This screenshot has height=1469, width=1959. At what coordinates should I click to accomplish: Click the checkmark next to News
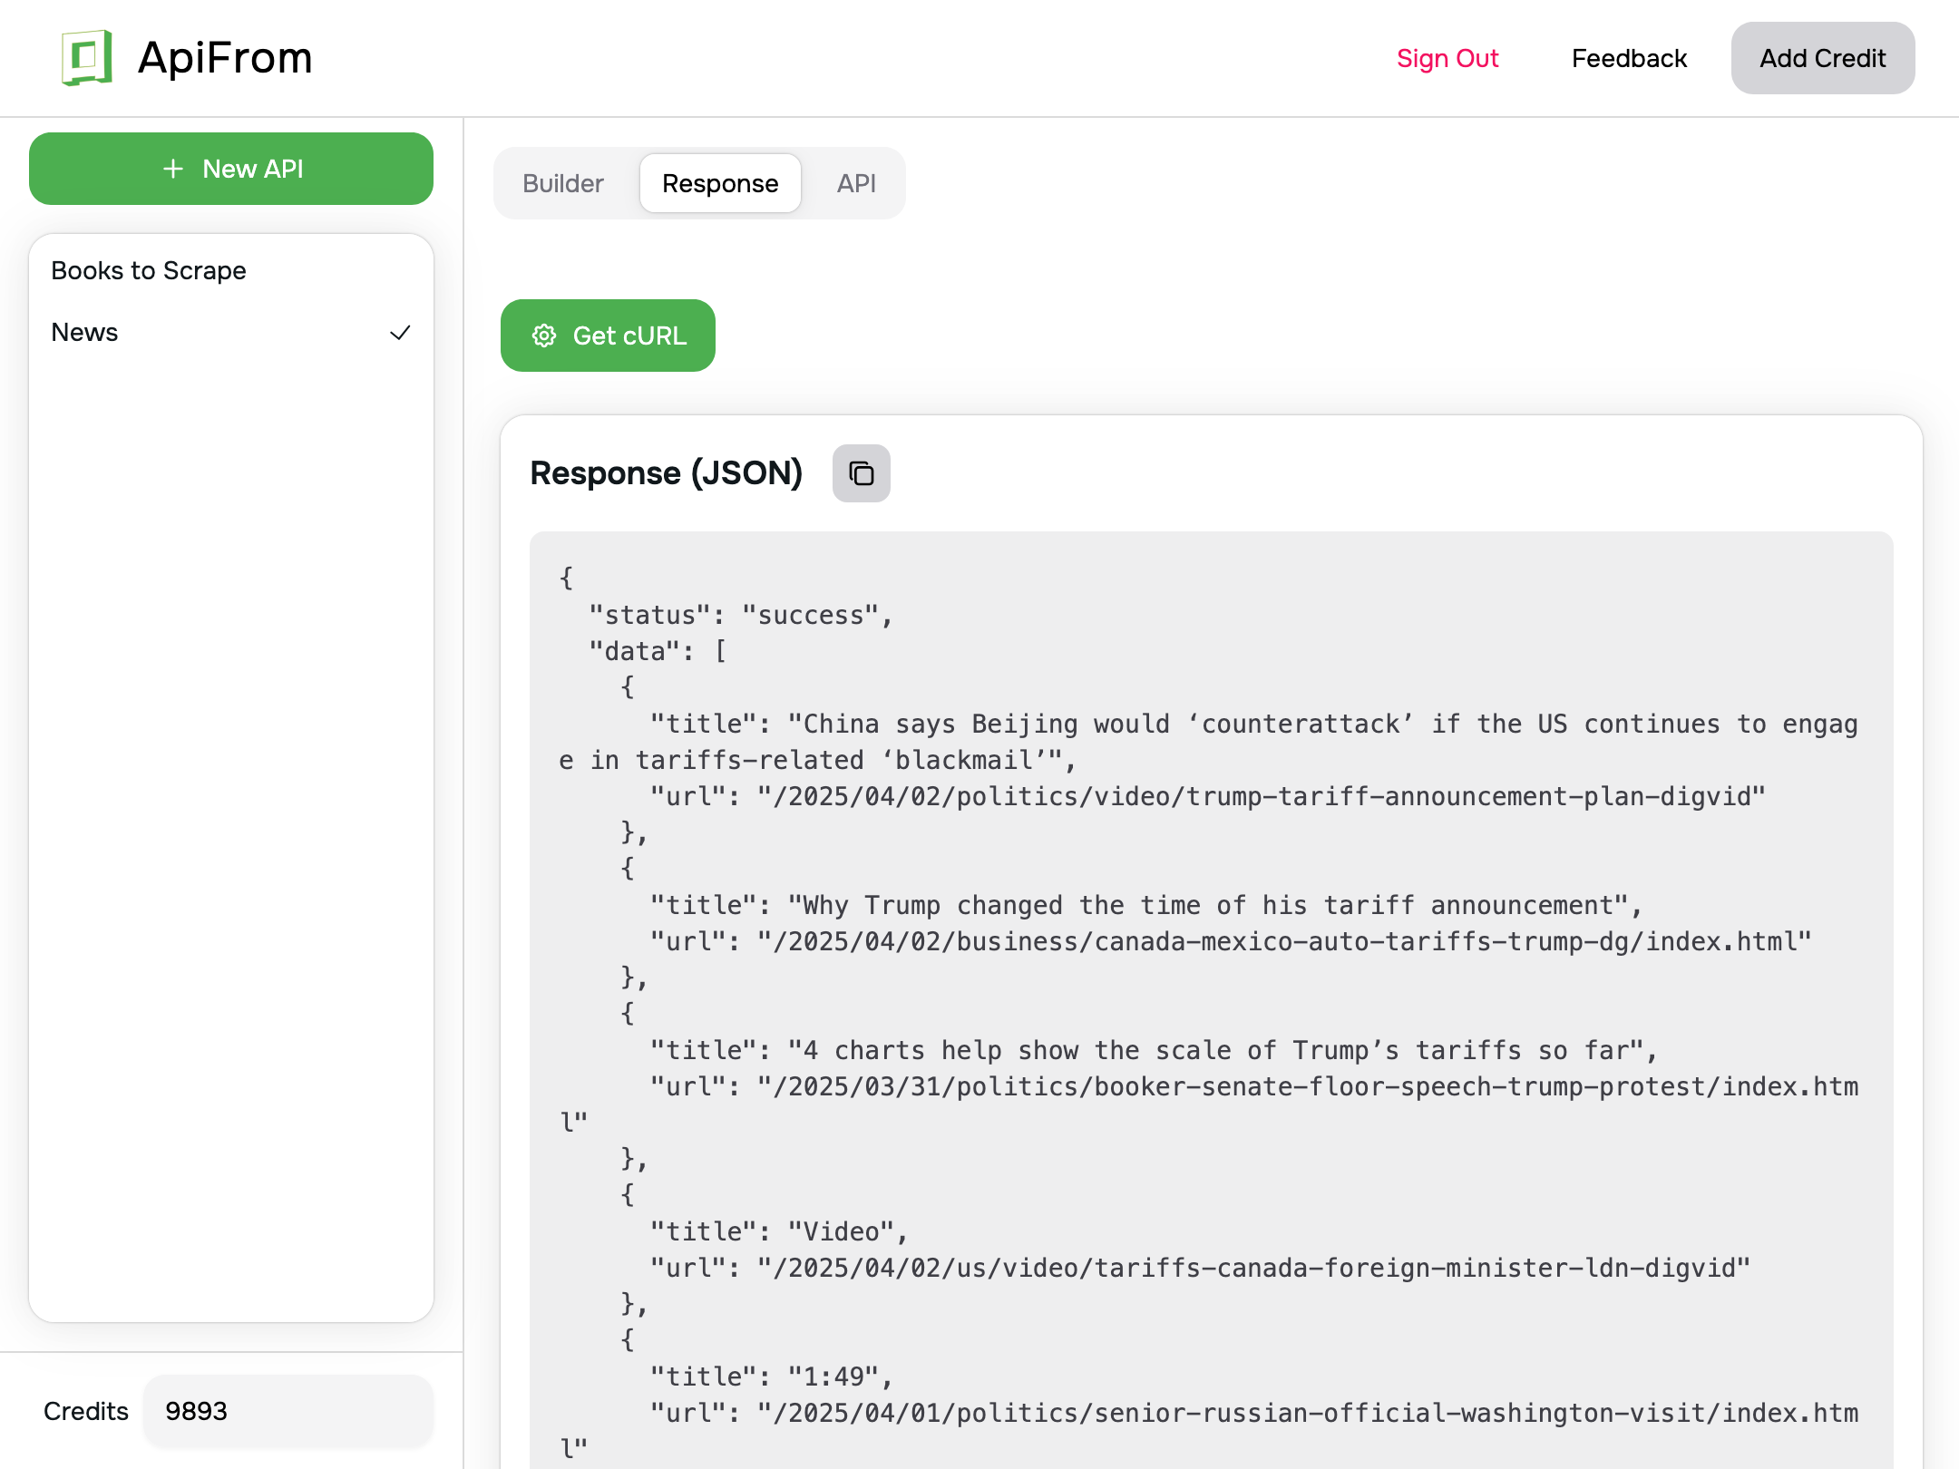(x=400, y=333)
